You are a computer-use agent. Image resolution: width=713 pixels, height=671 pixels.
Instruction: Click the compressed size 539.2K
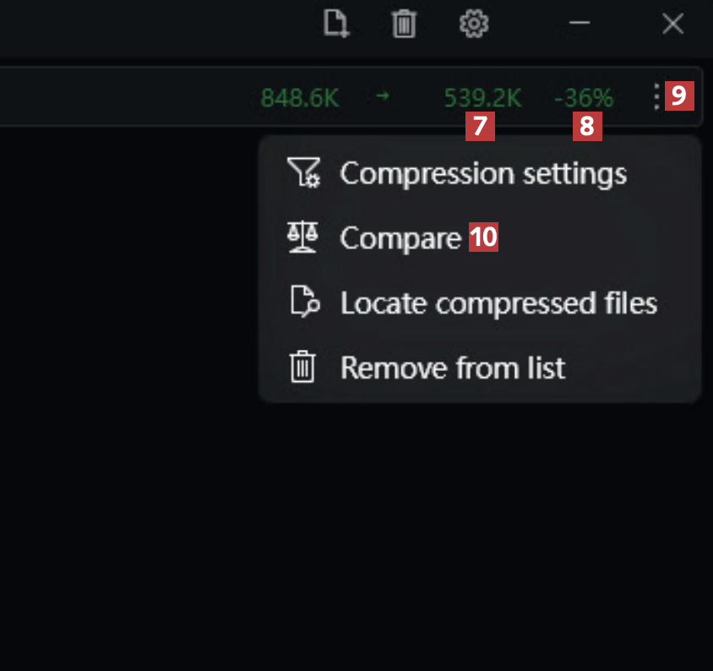[x=482, y=98]
